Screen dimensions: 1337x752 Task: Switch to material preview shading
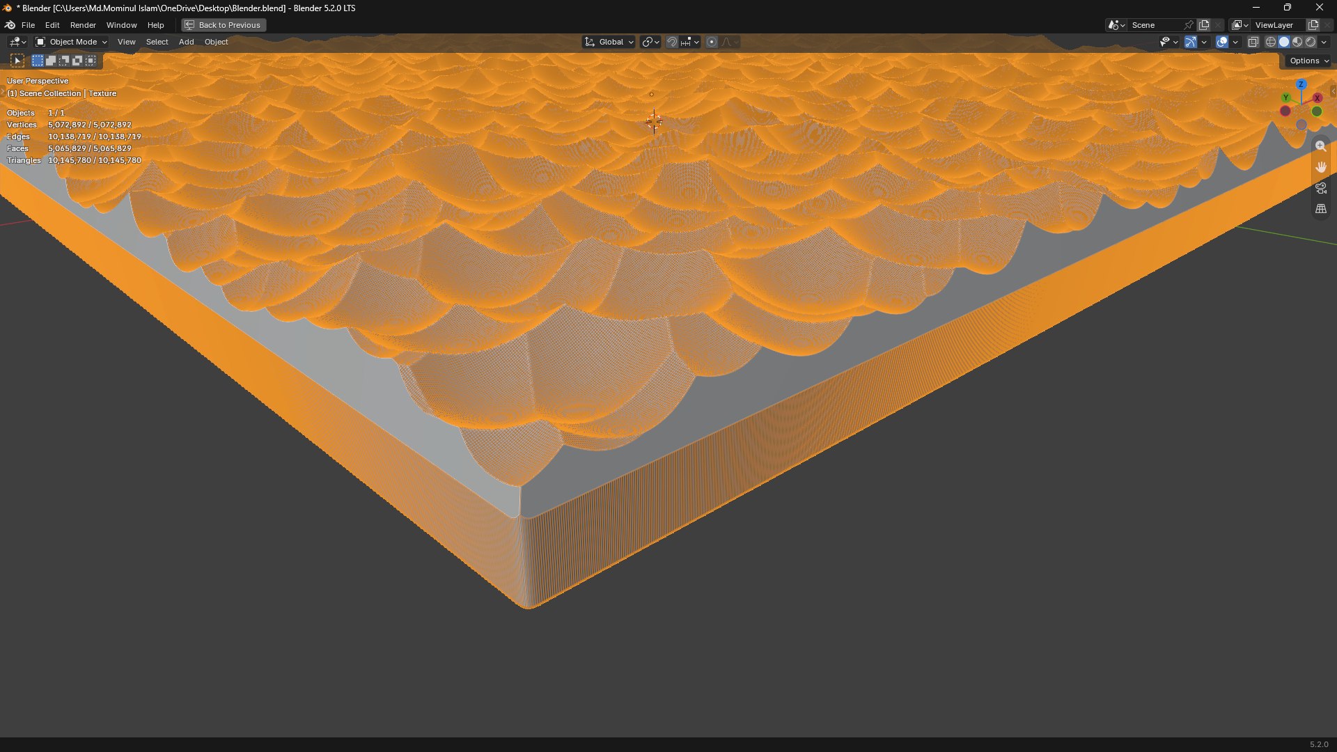[x=1297, y=42]
